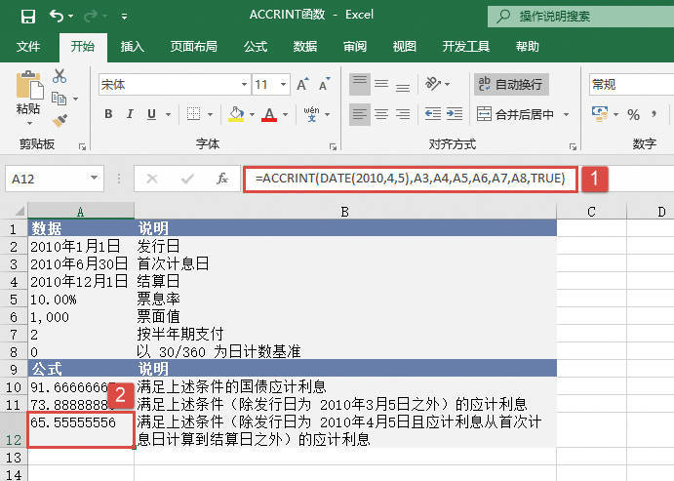Click the Align Right icon
Viewport: 674px width, 481px height.
point(402,114)
